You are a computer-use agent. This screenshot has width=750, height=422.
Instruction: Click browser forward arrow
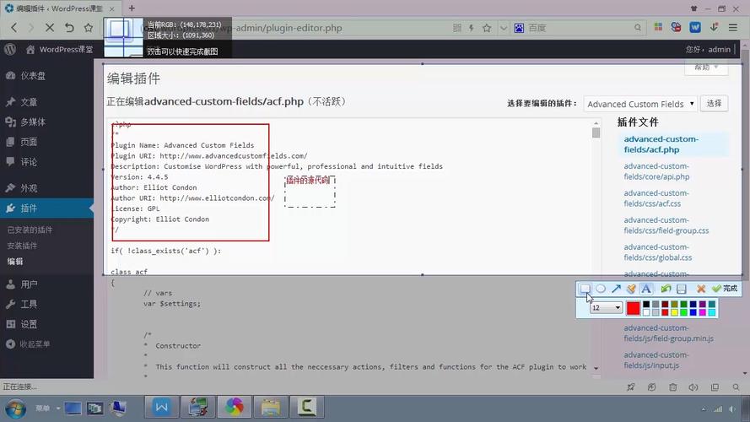[31, 28]
